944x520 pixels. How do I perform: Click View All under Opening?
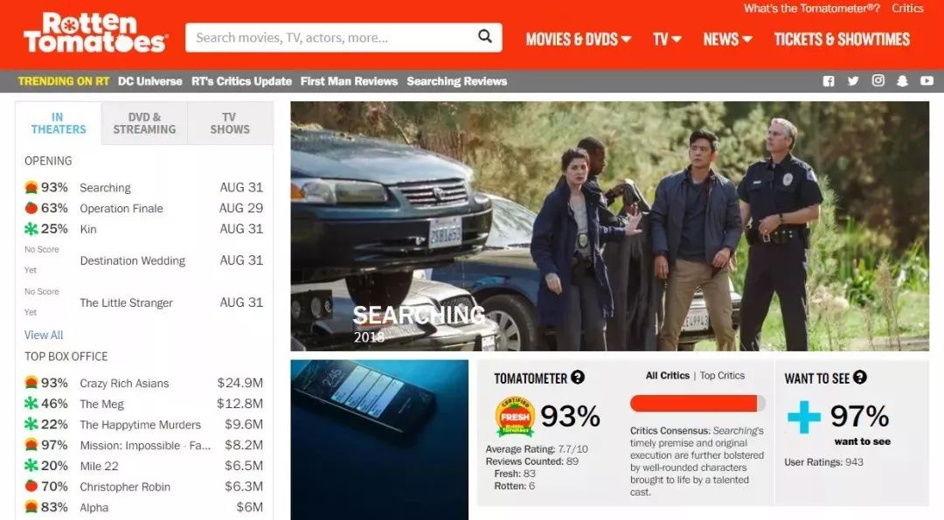pos(44,335)
